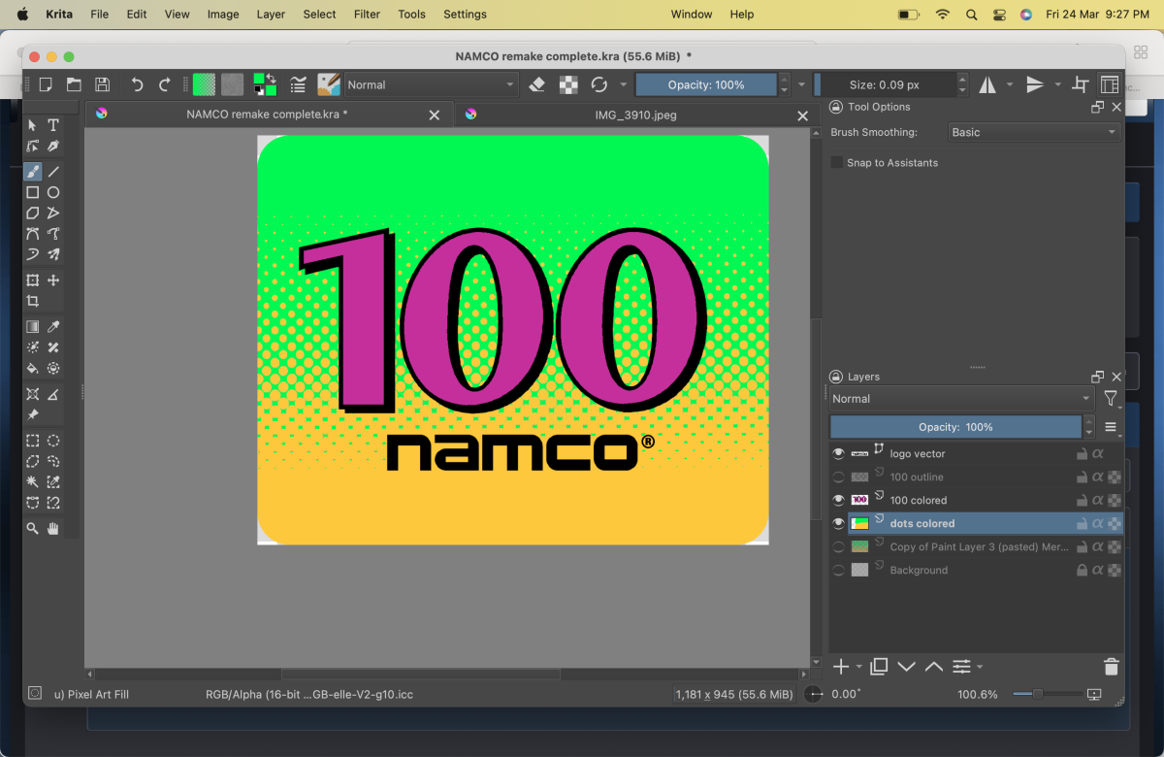This screenshot has height=757, width=1164.
Task: Toggle eraser mode
Action: coord(537,84)
